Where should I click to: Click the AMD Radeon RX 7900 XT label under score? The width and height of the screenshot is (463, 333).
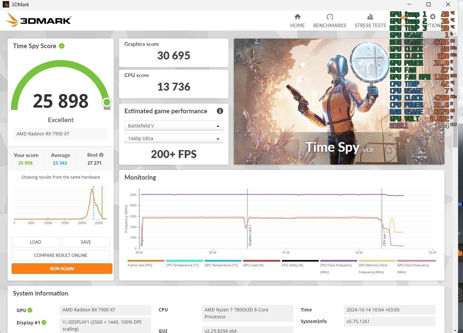click(x=60, y=134)
